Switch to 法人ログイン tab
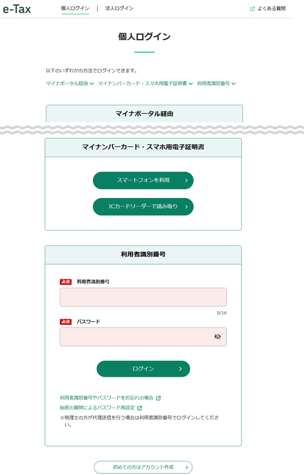The image size is (304, 475). pos(119,8)
